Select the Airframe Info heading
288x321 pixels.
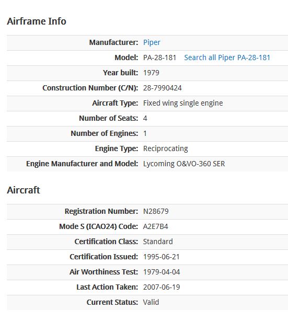click(37, 21)
